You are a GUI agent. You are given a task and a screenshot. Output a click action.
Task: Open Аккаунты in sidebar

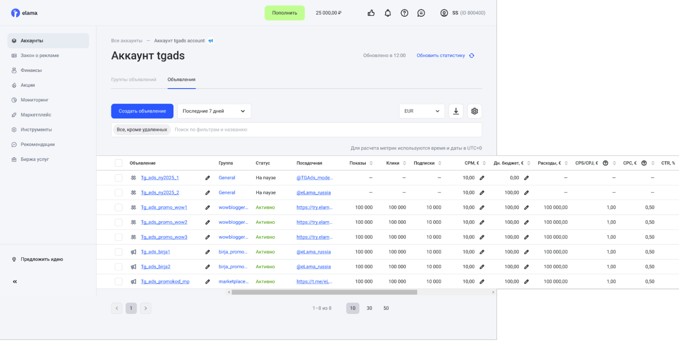[48, 41]
